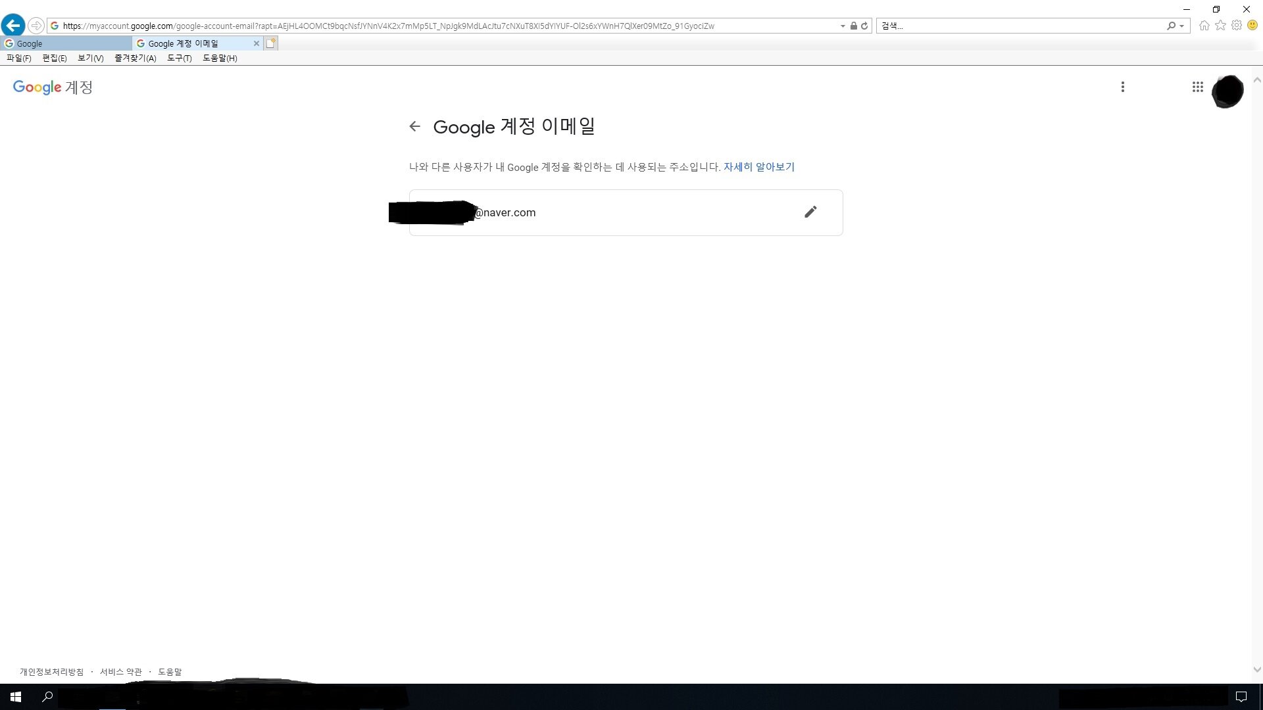Click the search magnifier icon in search box
The image size is (1263, 710).
pos(1171,26)
